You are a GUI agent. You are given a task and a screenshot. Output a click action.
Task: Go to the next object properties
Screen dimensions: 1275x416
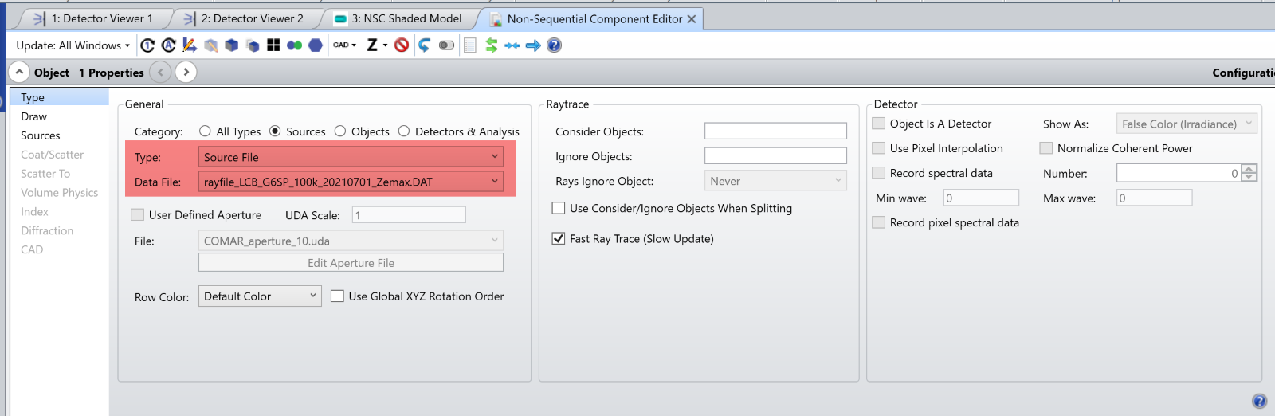click(x=186, y=72)
